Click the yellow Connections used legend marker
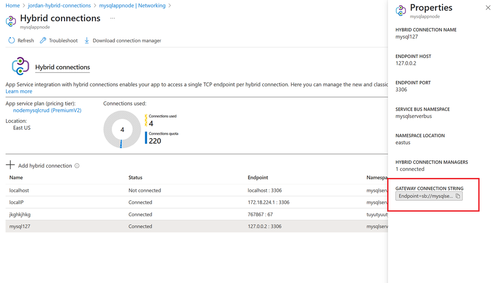The image size is (495, 283). pos(146,120)
